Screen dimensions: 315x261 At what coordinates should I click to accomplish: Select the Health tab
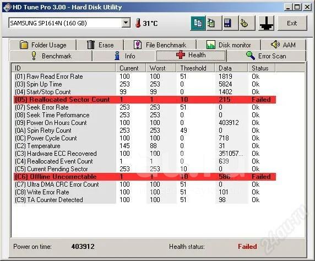pos(191,55)
